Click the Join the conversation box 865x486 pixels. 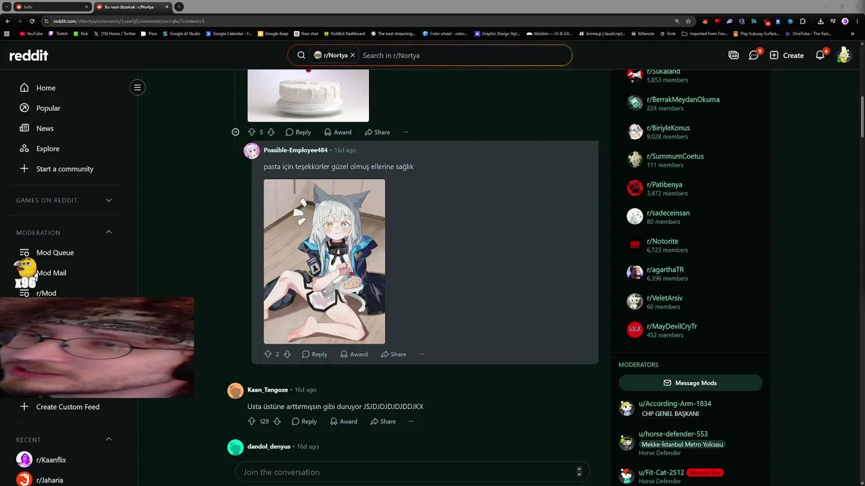[x=413, y=472]
